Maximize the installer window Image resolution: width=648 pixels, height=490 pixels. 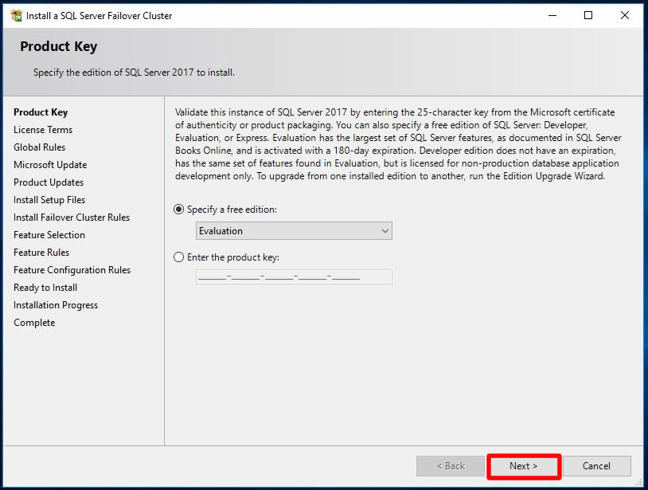pyautogui.click(x=588, y=15)
